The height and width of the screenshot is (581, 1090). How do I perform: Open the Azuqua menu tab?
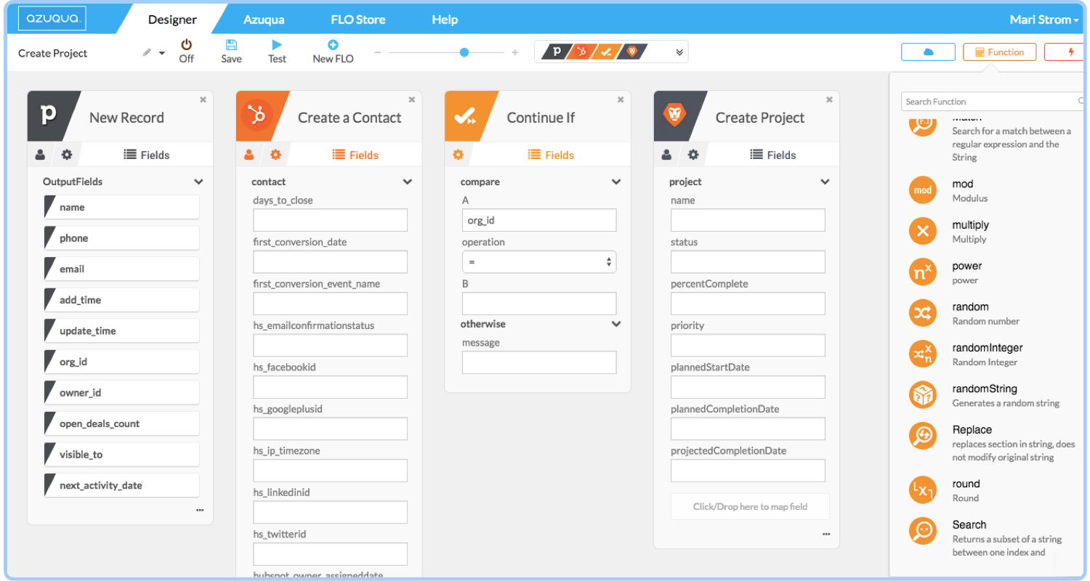[264, 20]
